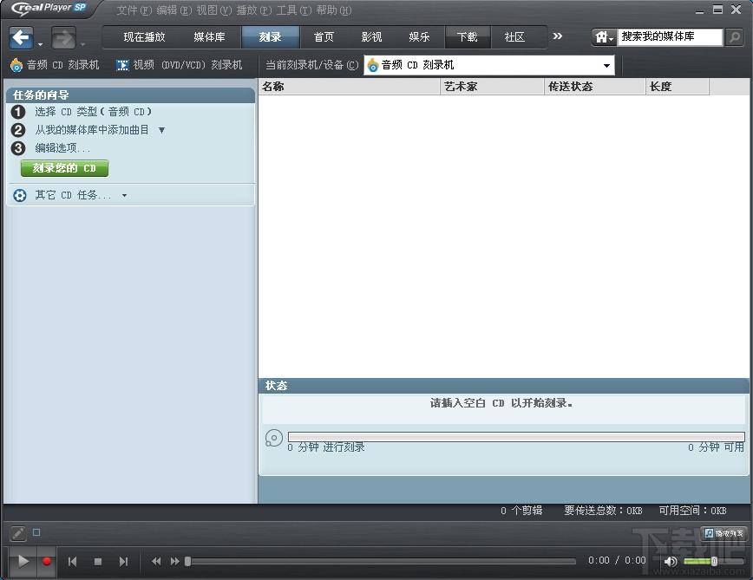This screenshot has height=580, width=753.
Task: Click the search magnifier icon
Action: point(734,37)
